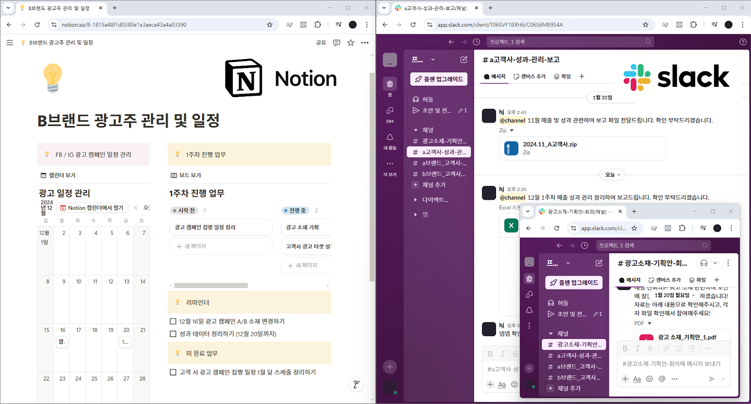
Task: Select 파일 tab in a고객사 channel
Action: click(x=562, y=76)
